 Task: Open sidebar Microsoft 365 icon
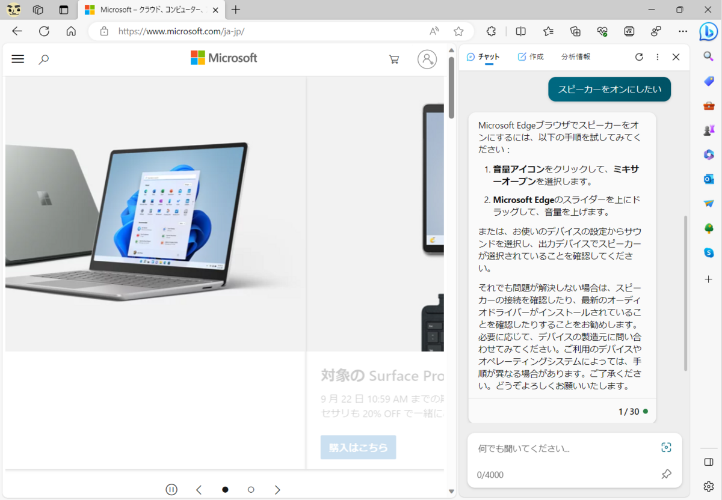pos(709,154)
